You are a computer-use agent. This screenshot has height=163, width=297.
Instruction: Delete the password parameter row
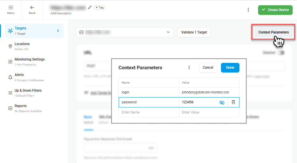pos(233,102)
